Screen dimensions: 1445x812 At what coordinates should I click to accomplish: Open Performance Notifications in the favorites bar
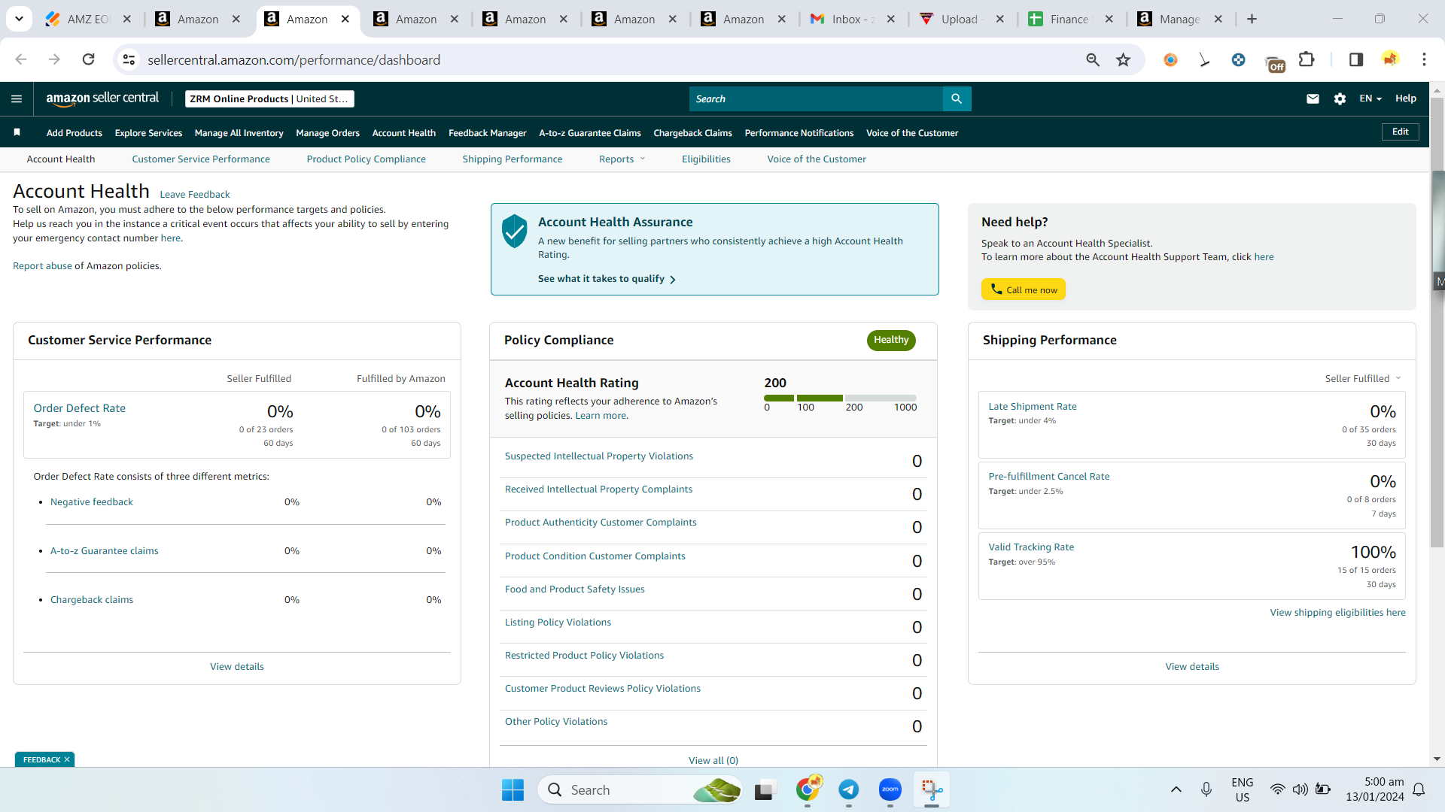(x=799, y=133)
